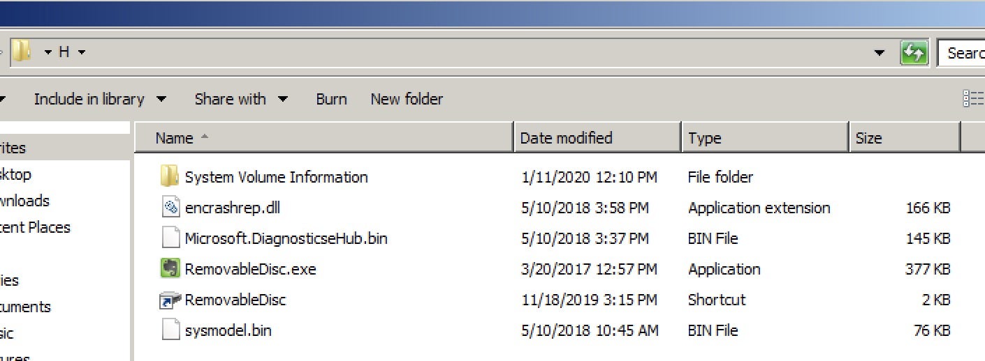Click the green refresh button
The height and width of the screenshot is (361, 985).
pos(914,53)
